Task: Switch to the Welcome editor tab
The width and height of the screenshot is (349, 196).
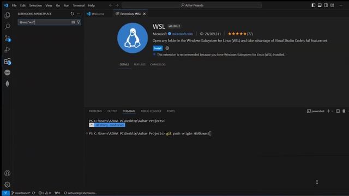Action: [98, 14]
